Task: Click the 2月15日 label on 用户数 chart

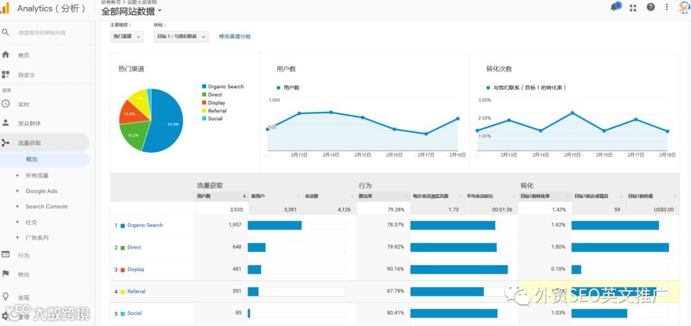Action: (x=363, y=155)
